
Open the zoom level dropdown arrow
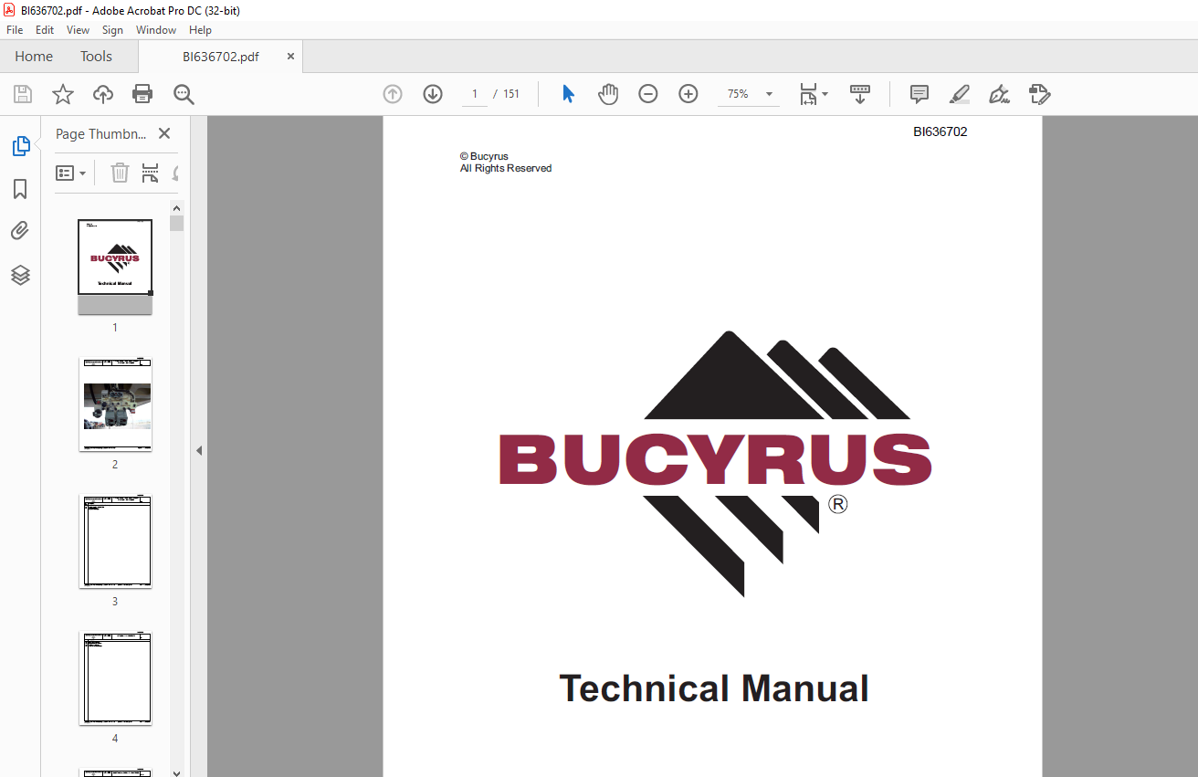tap(769, 94)
